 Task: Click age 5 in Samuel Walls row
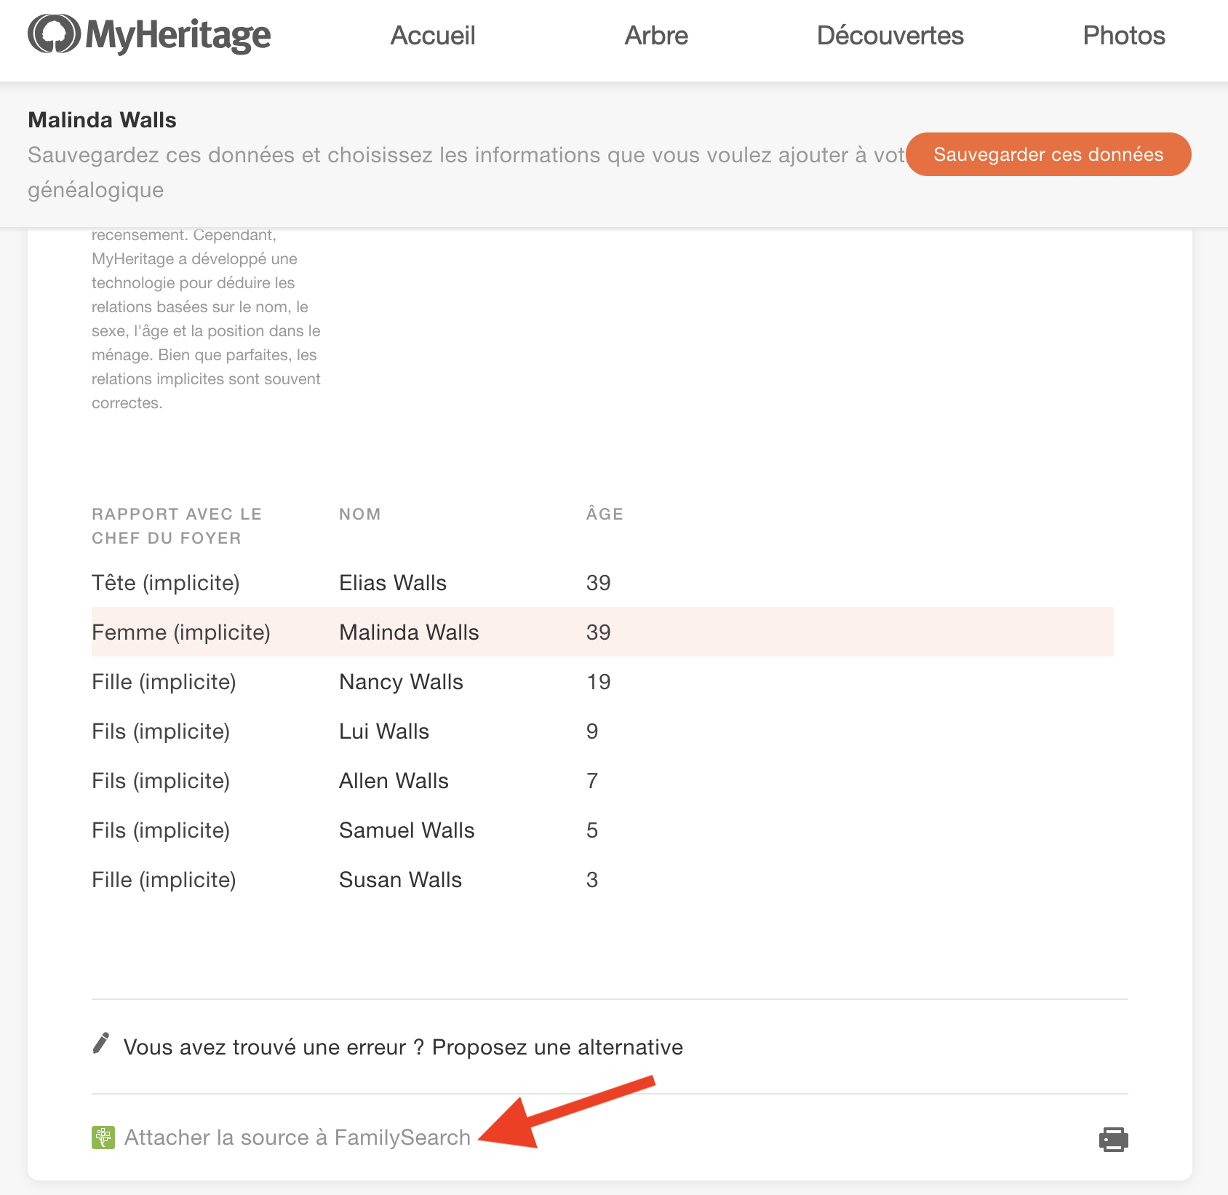592,830
